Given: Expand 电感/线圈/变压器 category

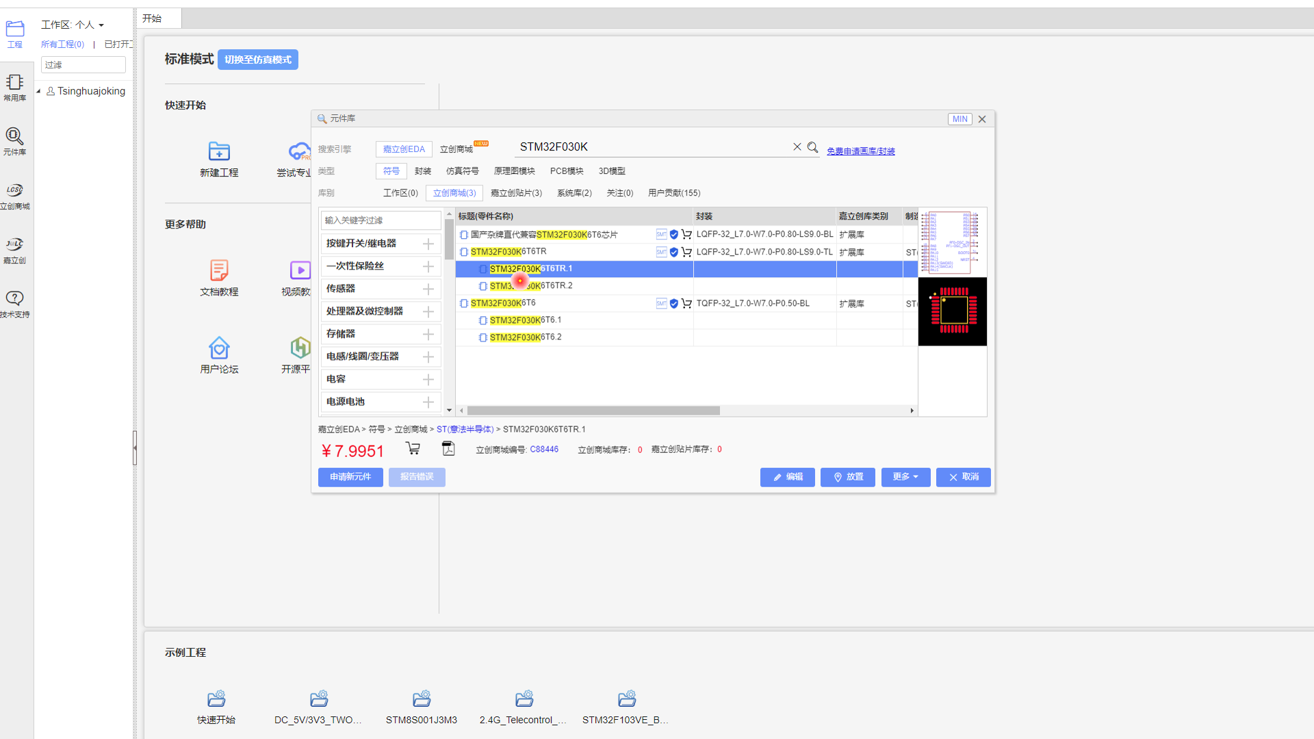Looking at the screenshot, I should click(x=428, y=356).
